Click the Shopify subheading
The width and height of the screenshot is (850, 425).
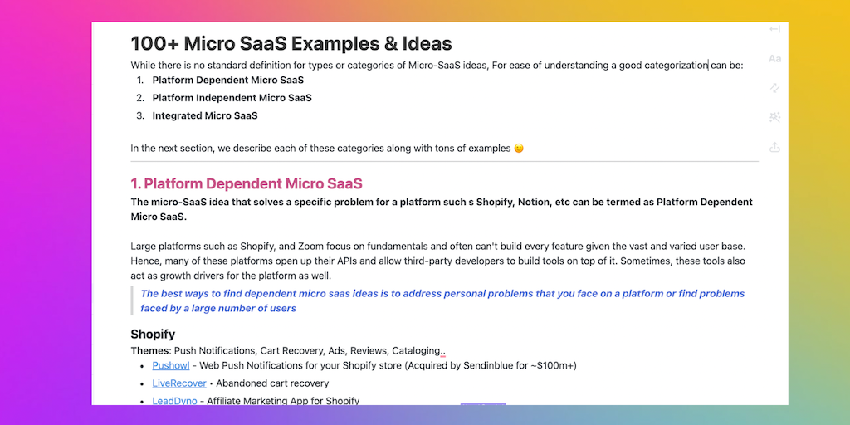tap(153, 334)
